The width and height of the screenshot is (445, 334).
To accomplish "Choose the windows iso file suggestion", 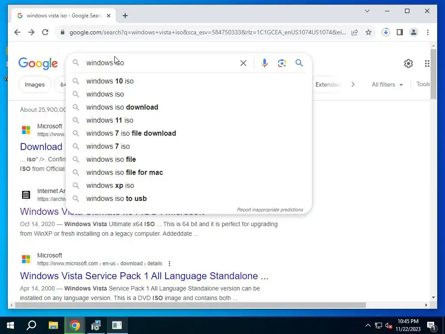I will (189, 159).
